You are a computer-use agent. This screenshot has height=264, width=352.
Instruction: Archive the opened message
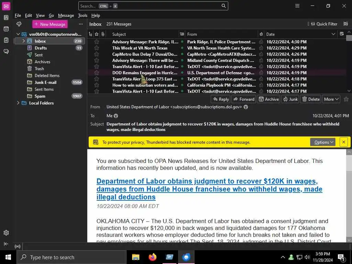point(269,99)
